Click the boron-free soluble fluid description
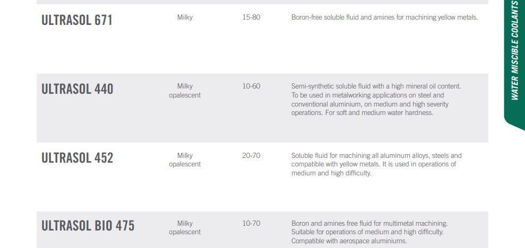525x248 pixels. click(384, 17)
